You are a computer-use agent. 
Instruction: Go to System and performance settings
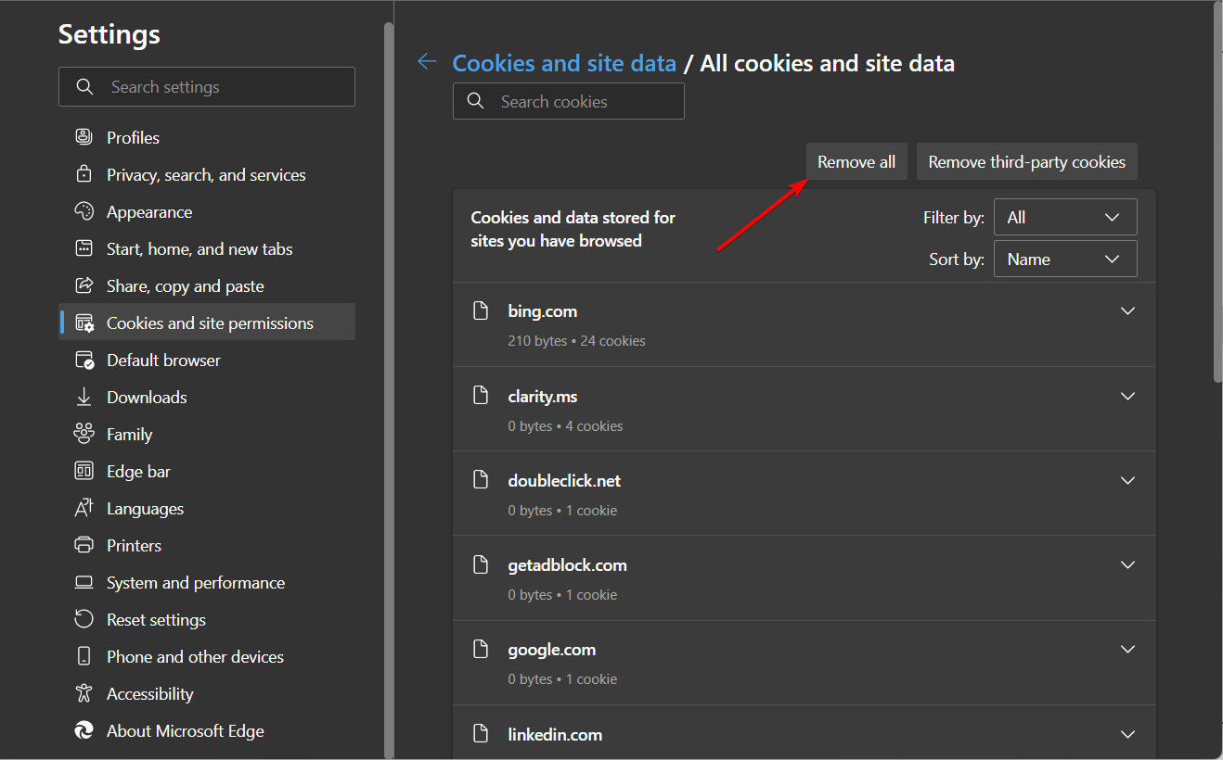[x=195, y=582]
